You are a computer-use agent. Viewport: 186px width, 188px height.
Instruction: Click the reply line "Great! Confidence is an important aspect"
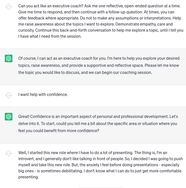point(98,117)
